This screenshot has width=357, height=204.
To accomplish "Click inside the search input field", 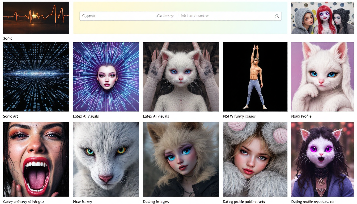I will click(120, 16).
